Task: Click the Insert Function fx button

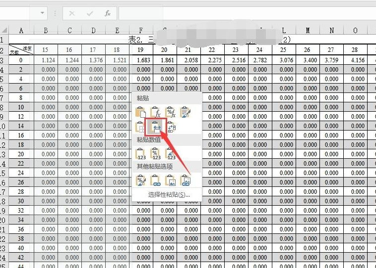Action: [108, 13]
